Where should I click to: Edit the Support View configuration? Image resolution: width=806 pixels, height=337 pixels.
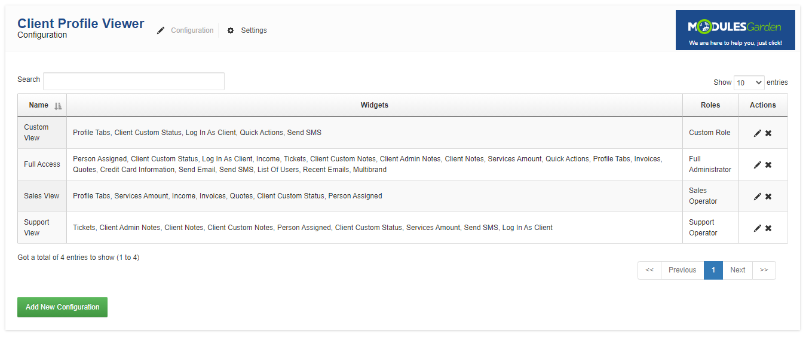click(757, 228)
